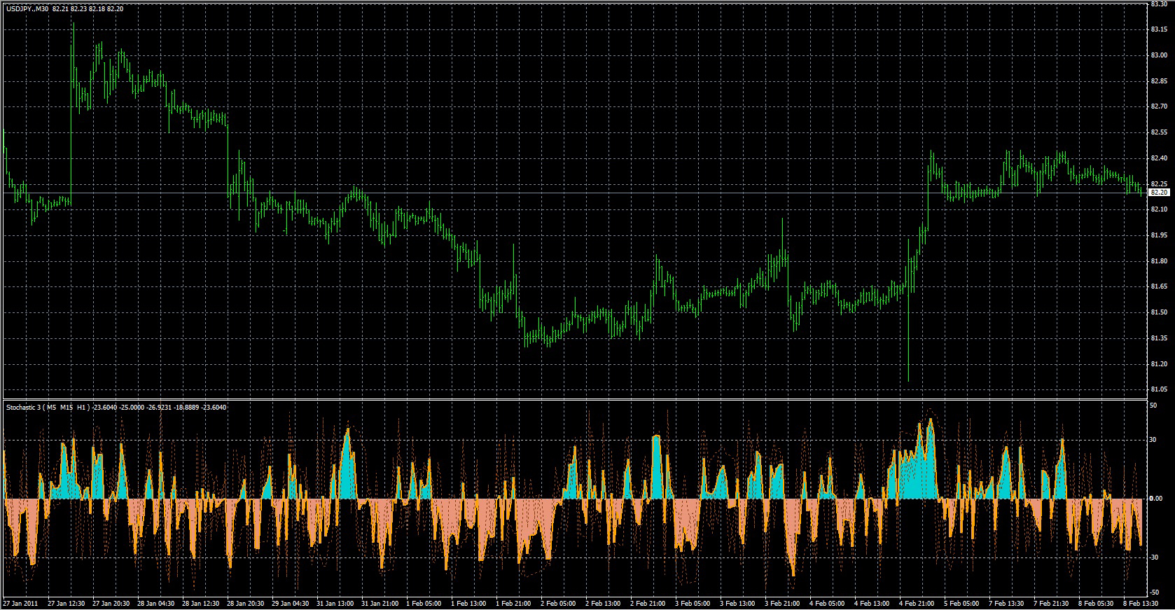Click the 81.05 price axis label
The image size is (1175, 610).
[1158, 389]
